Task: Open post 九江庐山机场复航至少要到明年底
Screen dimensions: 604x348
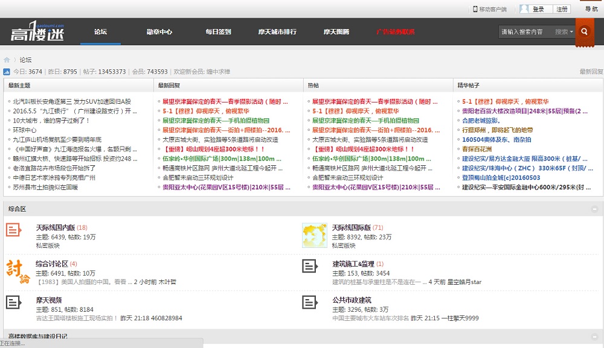Action: click(57, 139)
